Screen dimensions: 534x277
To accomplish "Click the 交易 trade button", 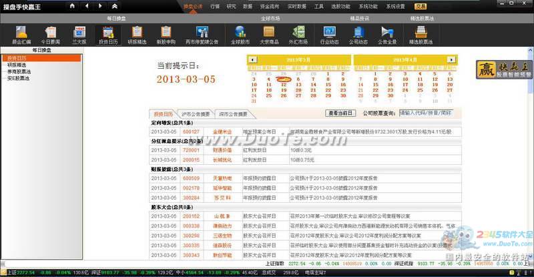I will [421, 7].
